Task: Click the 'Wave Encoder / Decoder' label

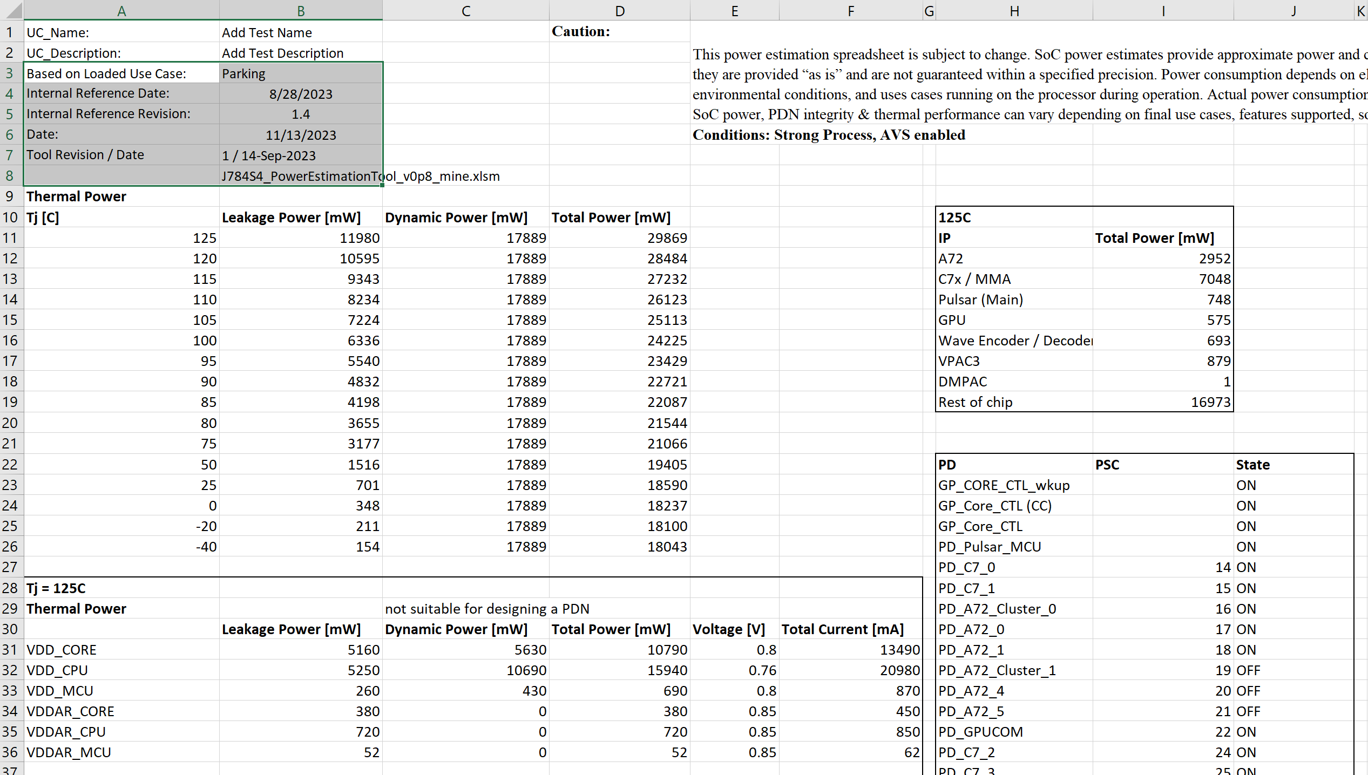Action: (x=1015, y=341)
